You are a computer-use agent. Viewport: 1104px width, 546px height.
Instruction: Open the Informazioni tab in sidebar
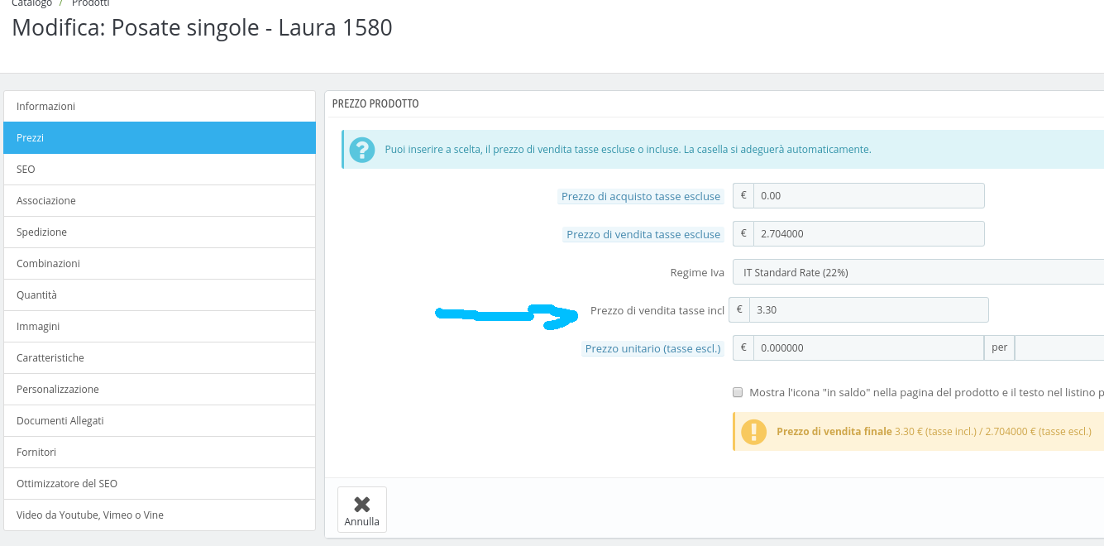click(x=160, y=107)
